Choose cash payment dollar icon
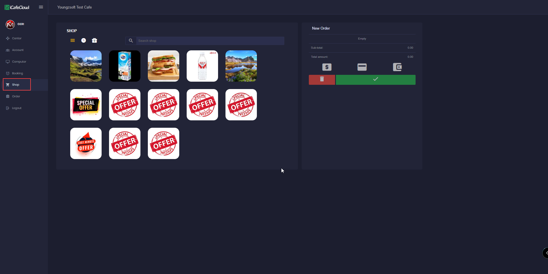Screen dimensions: 548x274 coord(327,67)
